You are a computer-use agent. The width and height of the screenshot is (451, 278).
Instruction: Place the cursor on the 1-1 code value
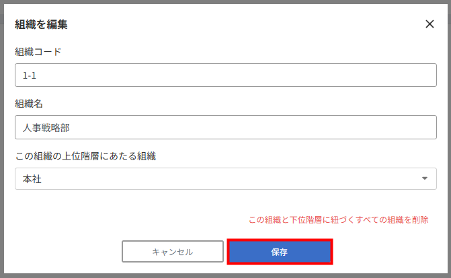(x=30, y=75)
